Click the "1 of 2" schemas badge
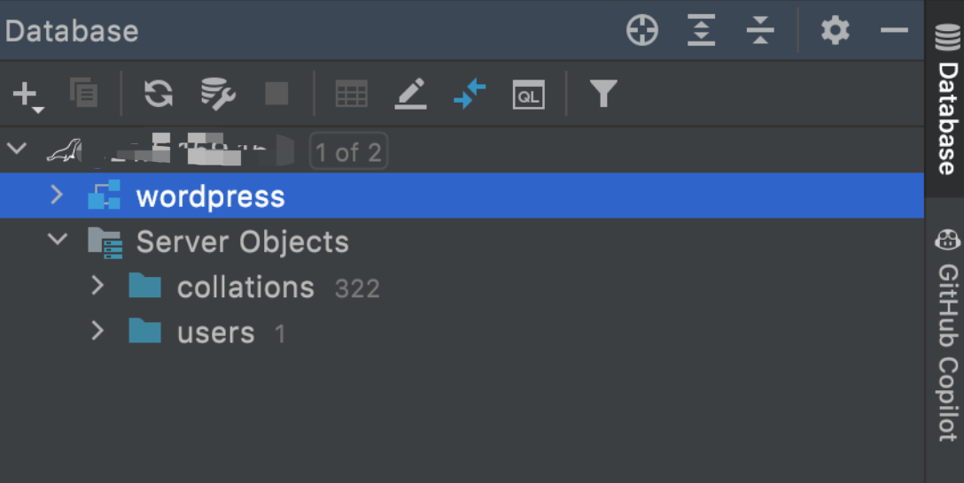Viewport: 964px width, 483px height. coord(348,151)
